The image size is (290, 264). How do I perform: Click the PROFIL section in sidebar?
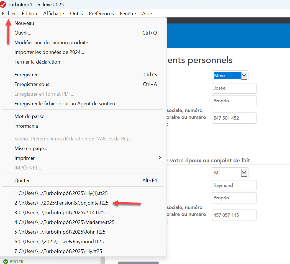17,262
